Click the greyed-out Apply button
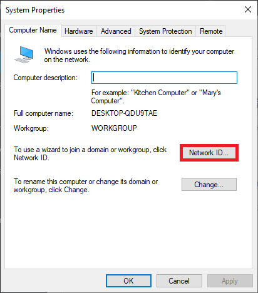Image resolution: width=258 pixels, height=293 pixels. [230, 281]
